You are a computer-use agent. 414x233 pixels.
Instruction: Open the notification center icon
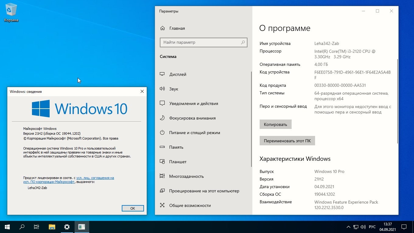point(404,227)
